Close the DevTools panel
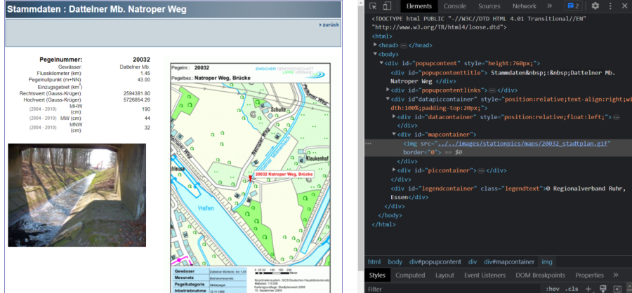This screenshot has width=632, height=293. 624,6
